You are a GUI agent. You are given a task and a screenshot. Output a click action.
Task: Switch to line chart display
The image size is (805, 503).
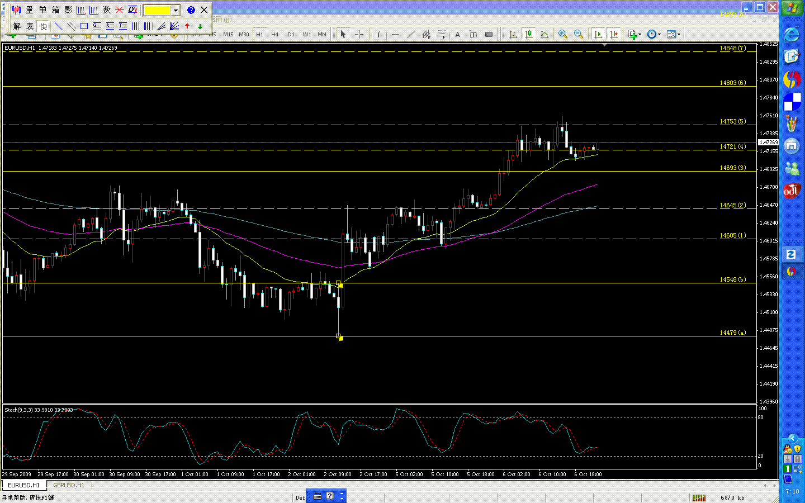[x=544, y=35]
